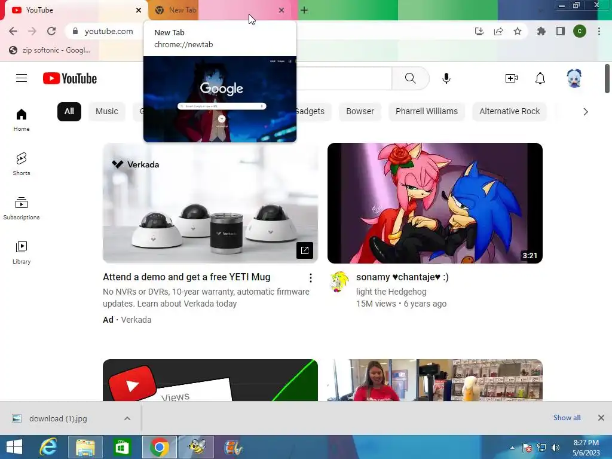Click the share page icon in address bar
The height and width of the screenshot is (459, 612).
coord(498,31)
